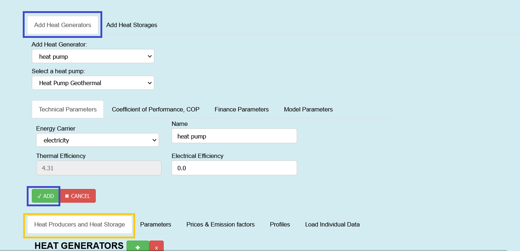This screenshot has height=251, width=520.
Task: Click the red CANCEL button
Action: pos(78,196)
